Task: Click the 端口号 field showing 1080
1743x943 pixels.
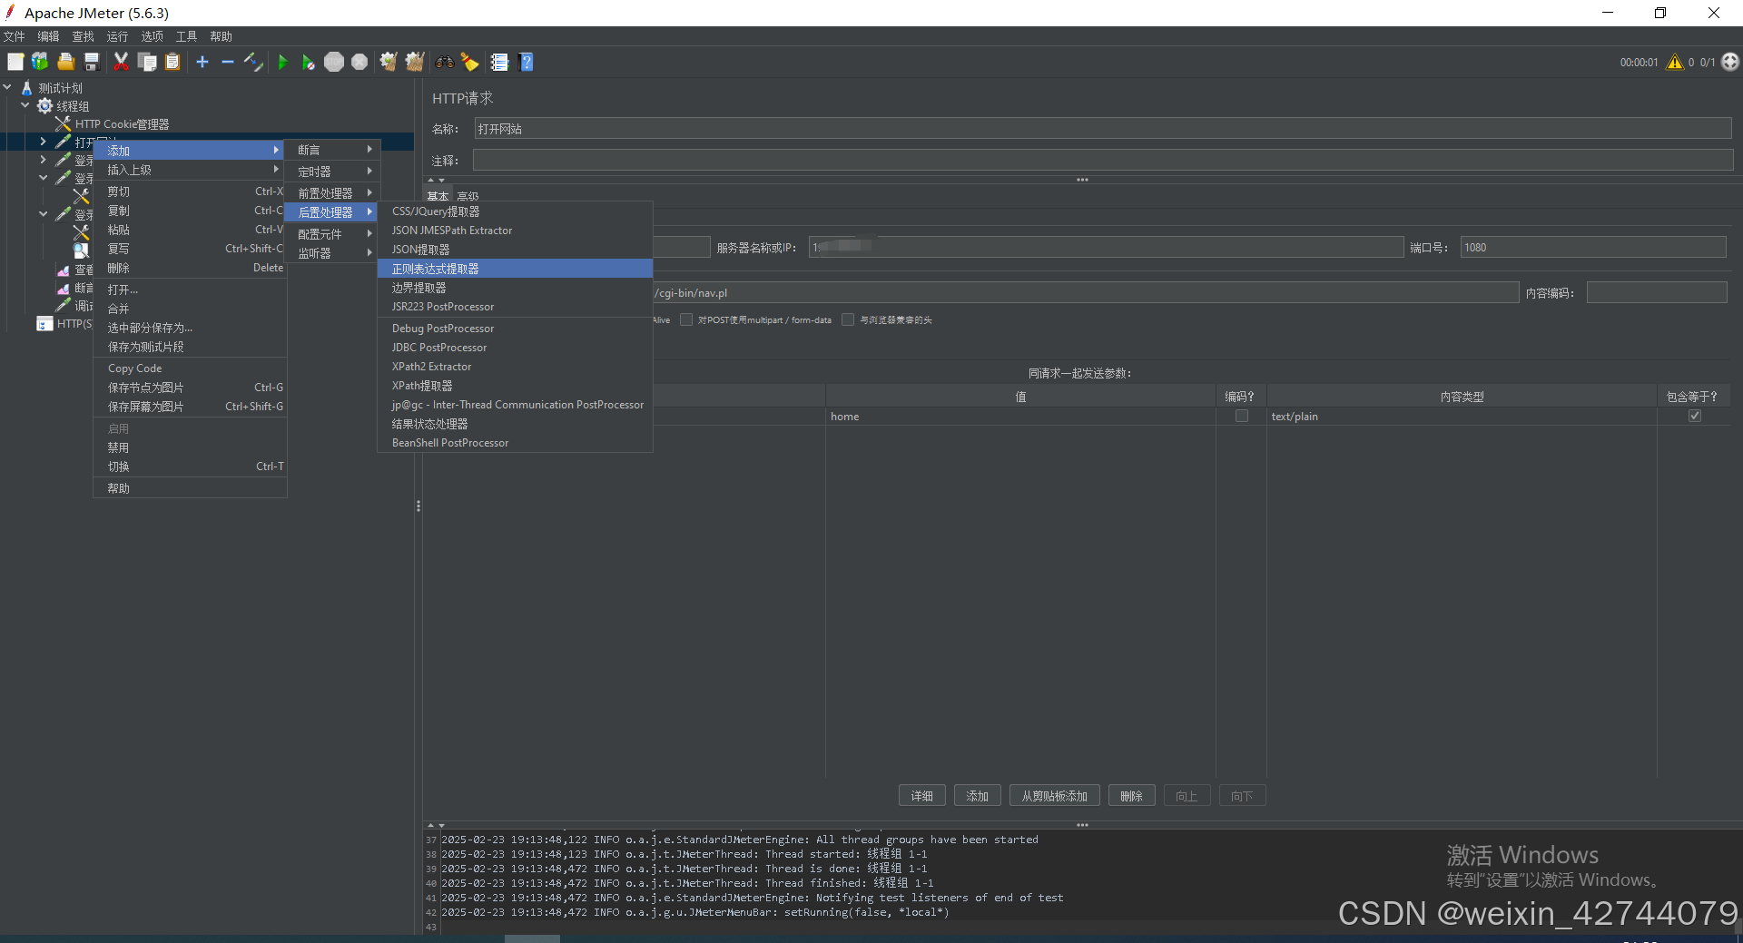Action: [1593, 247]
